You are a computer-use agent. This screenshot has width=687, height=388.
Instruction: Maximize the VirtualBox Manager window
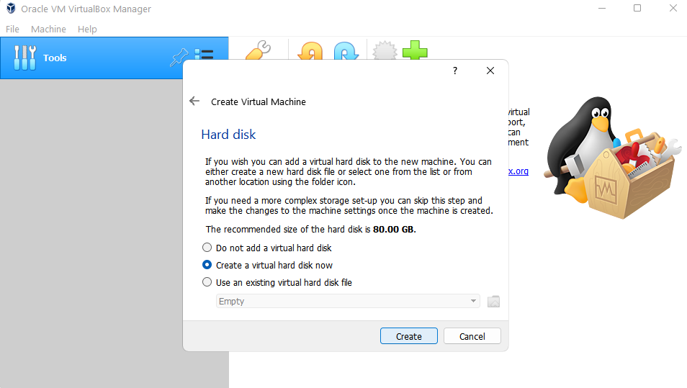[637, 9]
